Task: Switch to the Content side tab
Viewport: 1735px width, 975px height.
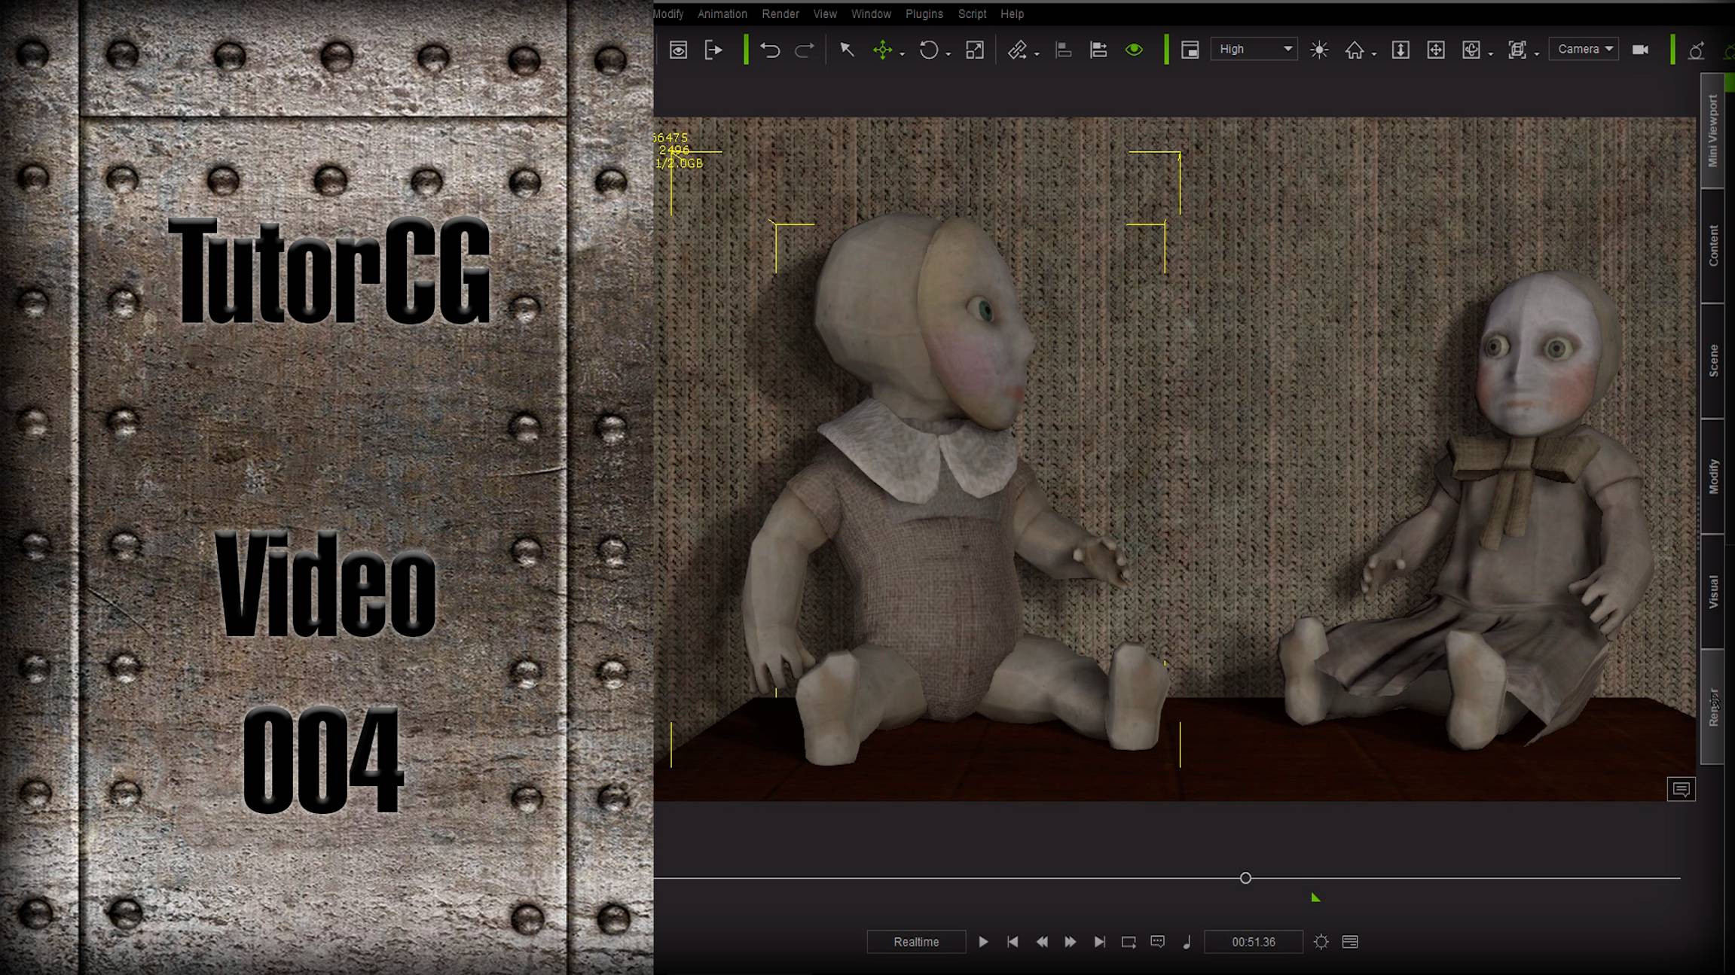Action: pyautogui.click(x=1713, y=245)
